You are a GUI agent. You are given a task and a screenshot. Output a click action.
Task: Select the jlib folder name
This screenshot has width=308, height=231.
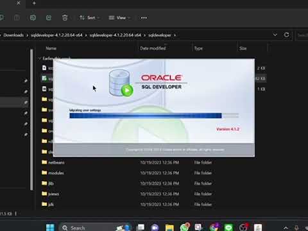coord(51,184)
